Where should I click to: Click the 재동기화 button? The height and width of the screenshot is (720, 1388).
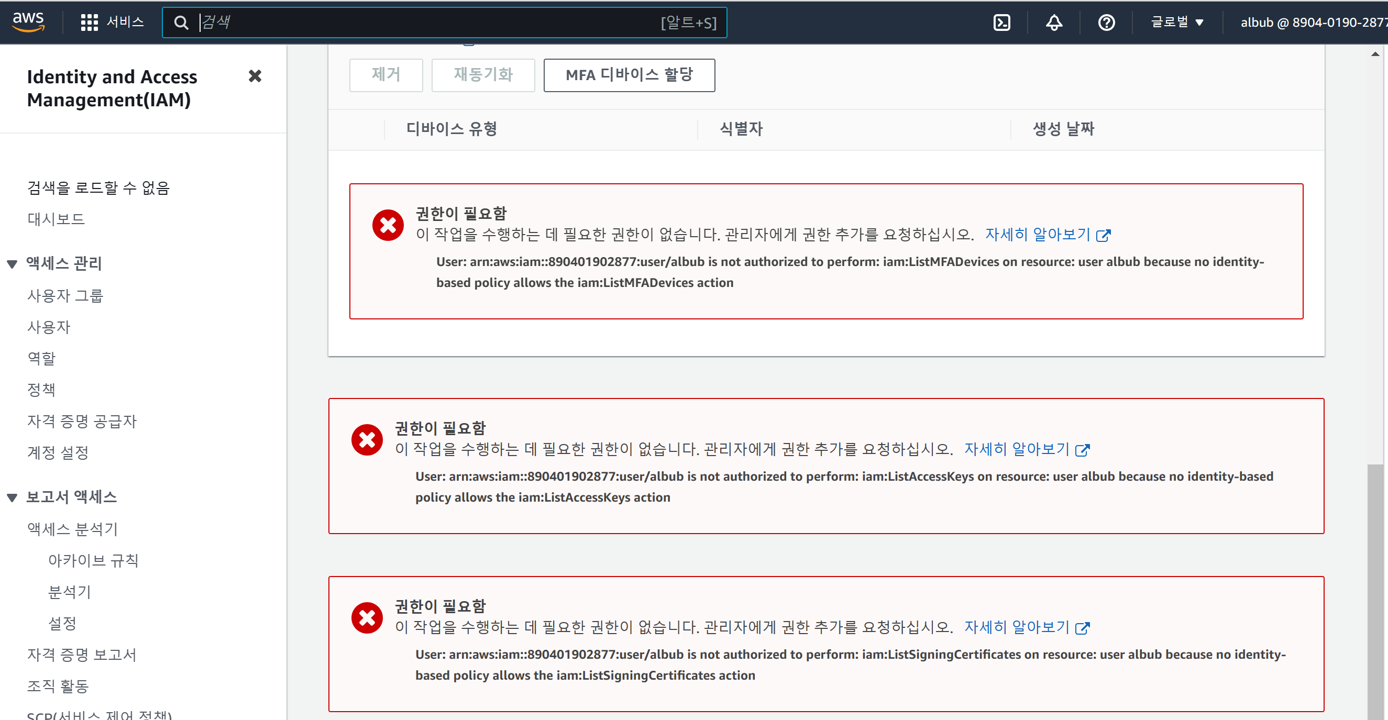tap(483, 75)
